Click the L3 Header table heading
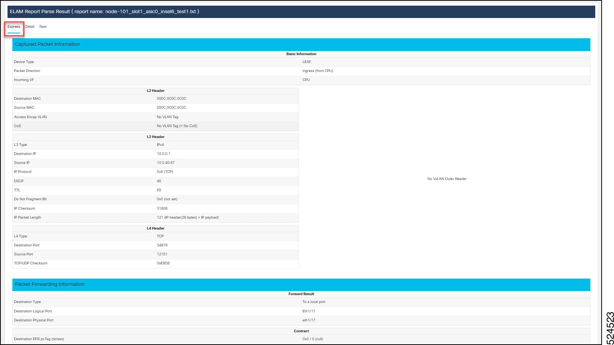 pos(156,136)
